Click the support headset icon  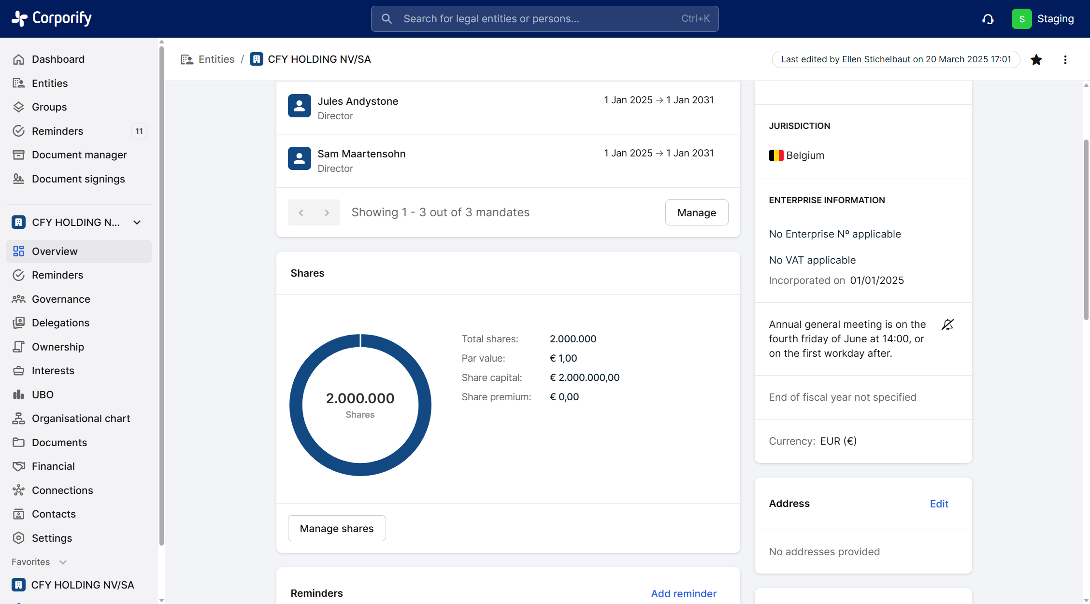coord(988,19)
